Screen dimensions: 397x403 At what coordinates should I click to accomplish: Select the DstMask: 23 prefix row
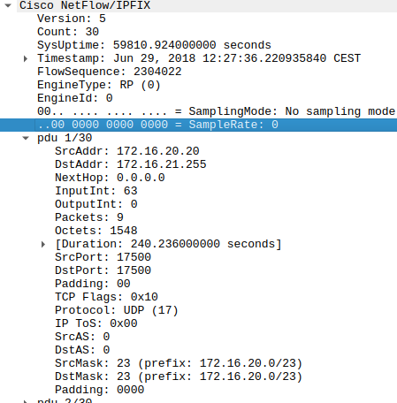179,376
